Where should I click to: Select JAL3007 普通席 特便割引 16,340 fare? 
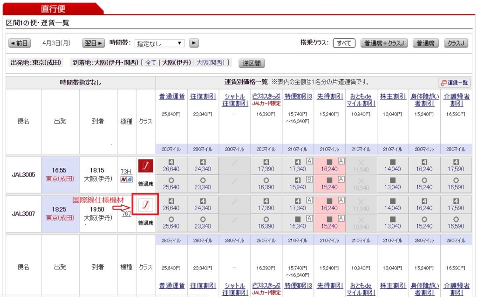pyautogui.click(x=298, y=223)
